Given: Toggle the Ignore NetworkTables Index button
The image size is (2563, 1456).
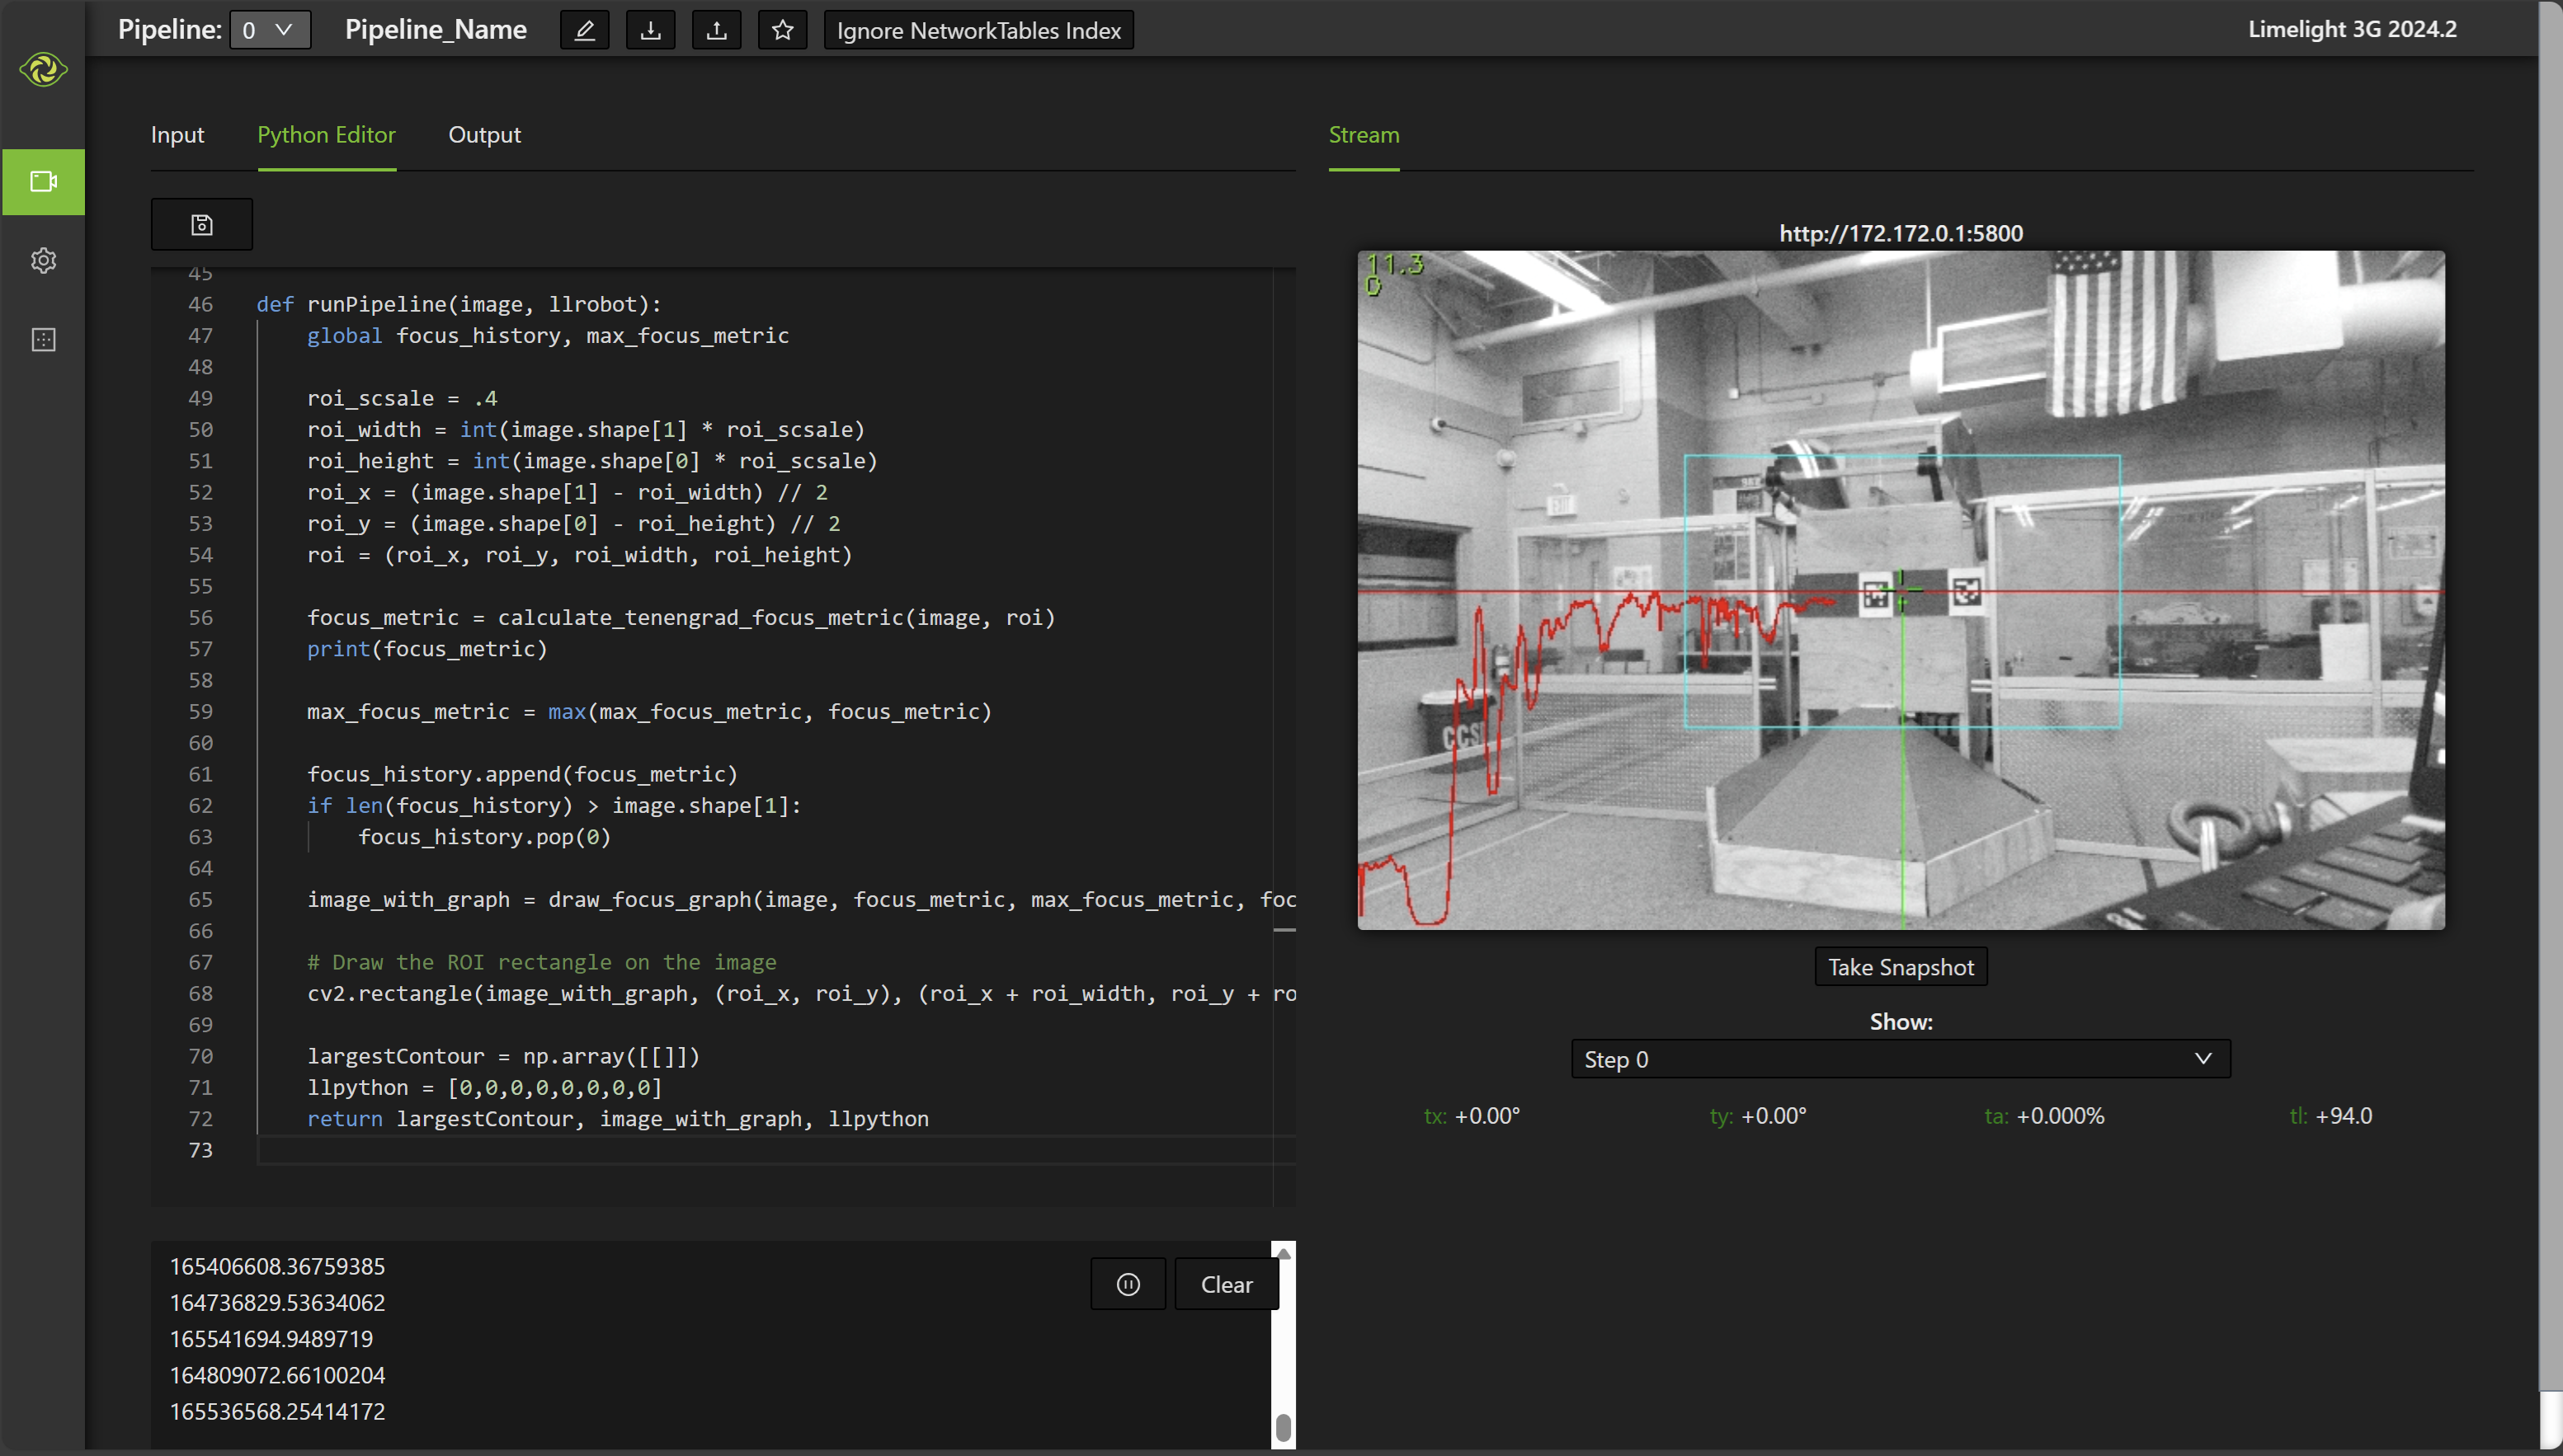Looking at the screenshot, I should [x=982, y=30].
